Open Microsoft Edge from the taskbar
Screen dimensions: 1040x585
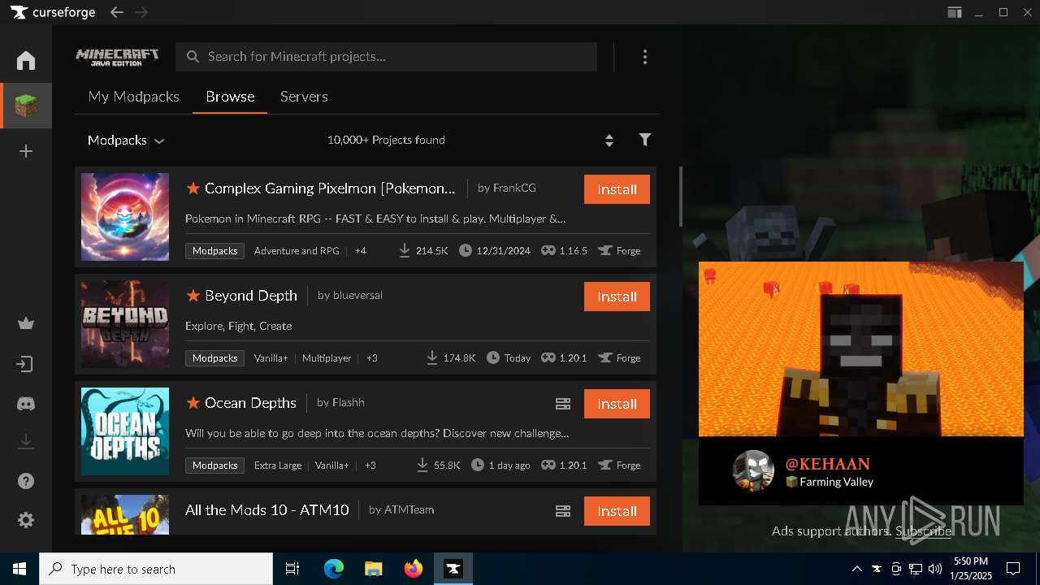(x=334, y=569)
